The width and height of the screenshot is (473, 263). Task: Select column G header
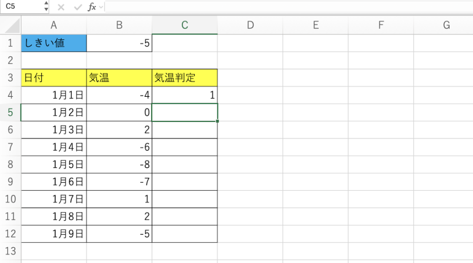(x=447, y=25)
